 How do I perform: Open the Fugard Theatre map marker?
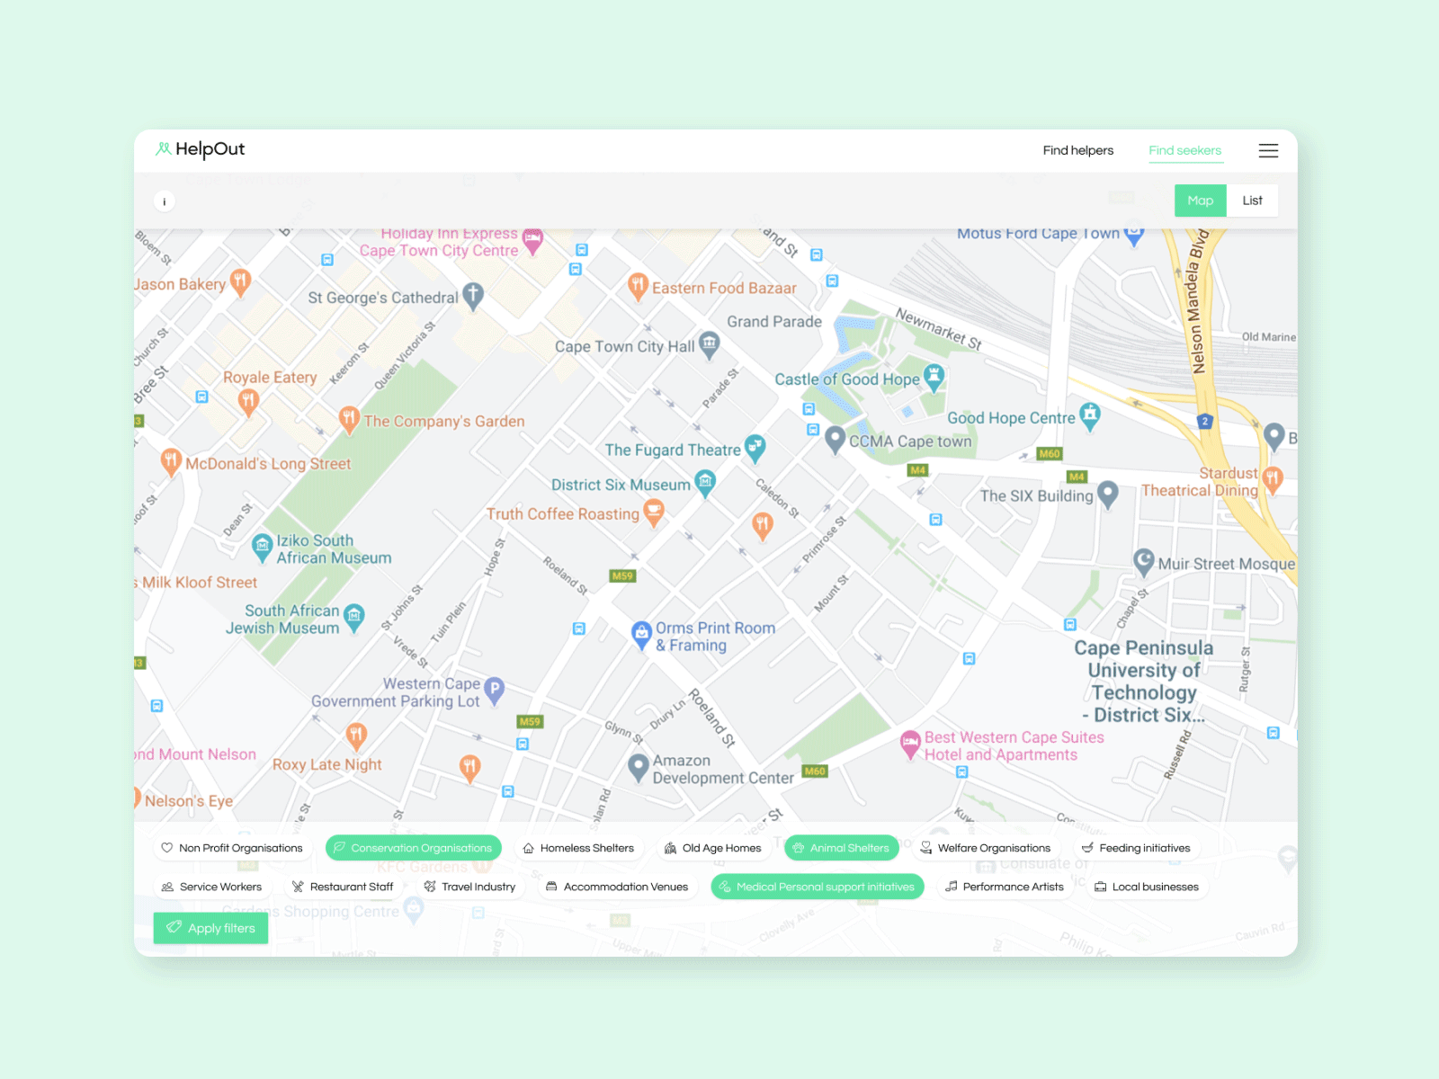tap(755, 448)
